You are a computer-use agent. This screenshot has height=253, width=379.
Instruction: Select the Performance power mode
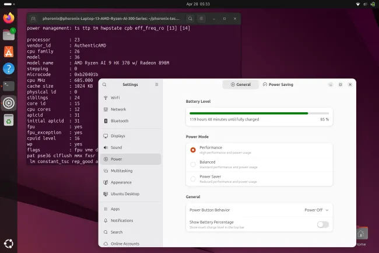[193, 150]
